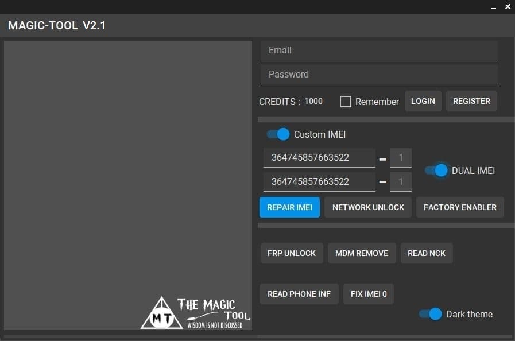Click the FIX IMEI 0 button
The height and width of the screenshot is (341, 515).
[368, 294]
